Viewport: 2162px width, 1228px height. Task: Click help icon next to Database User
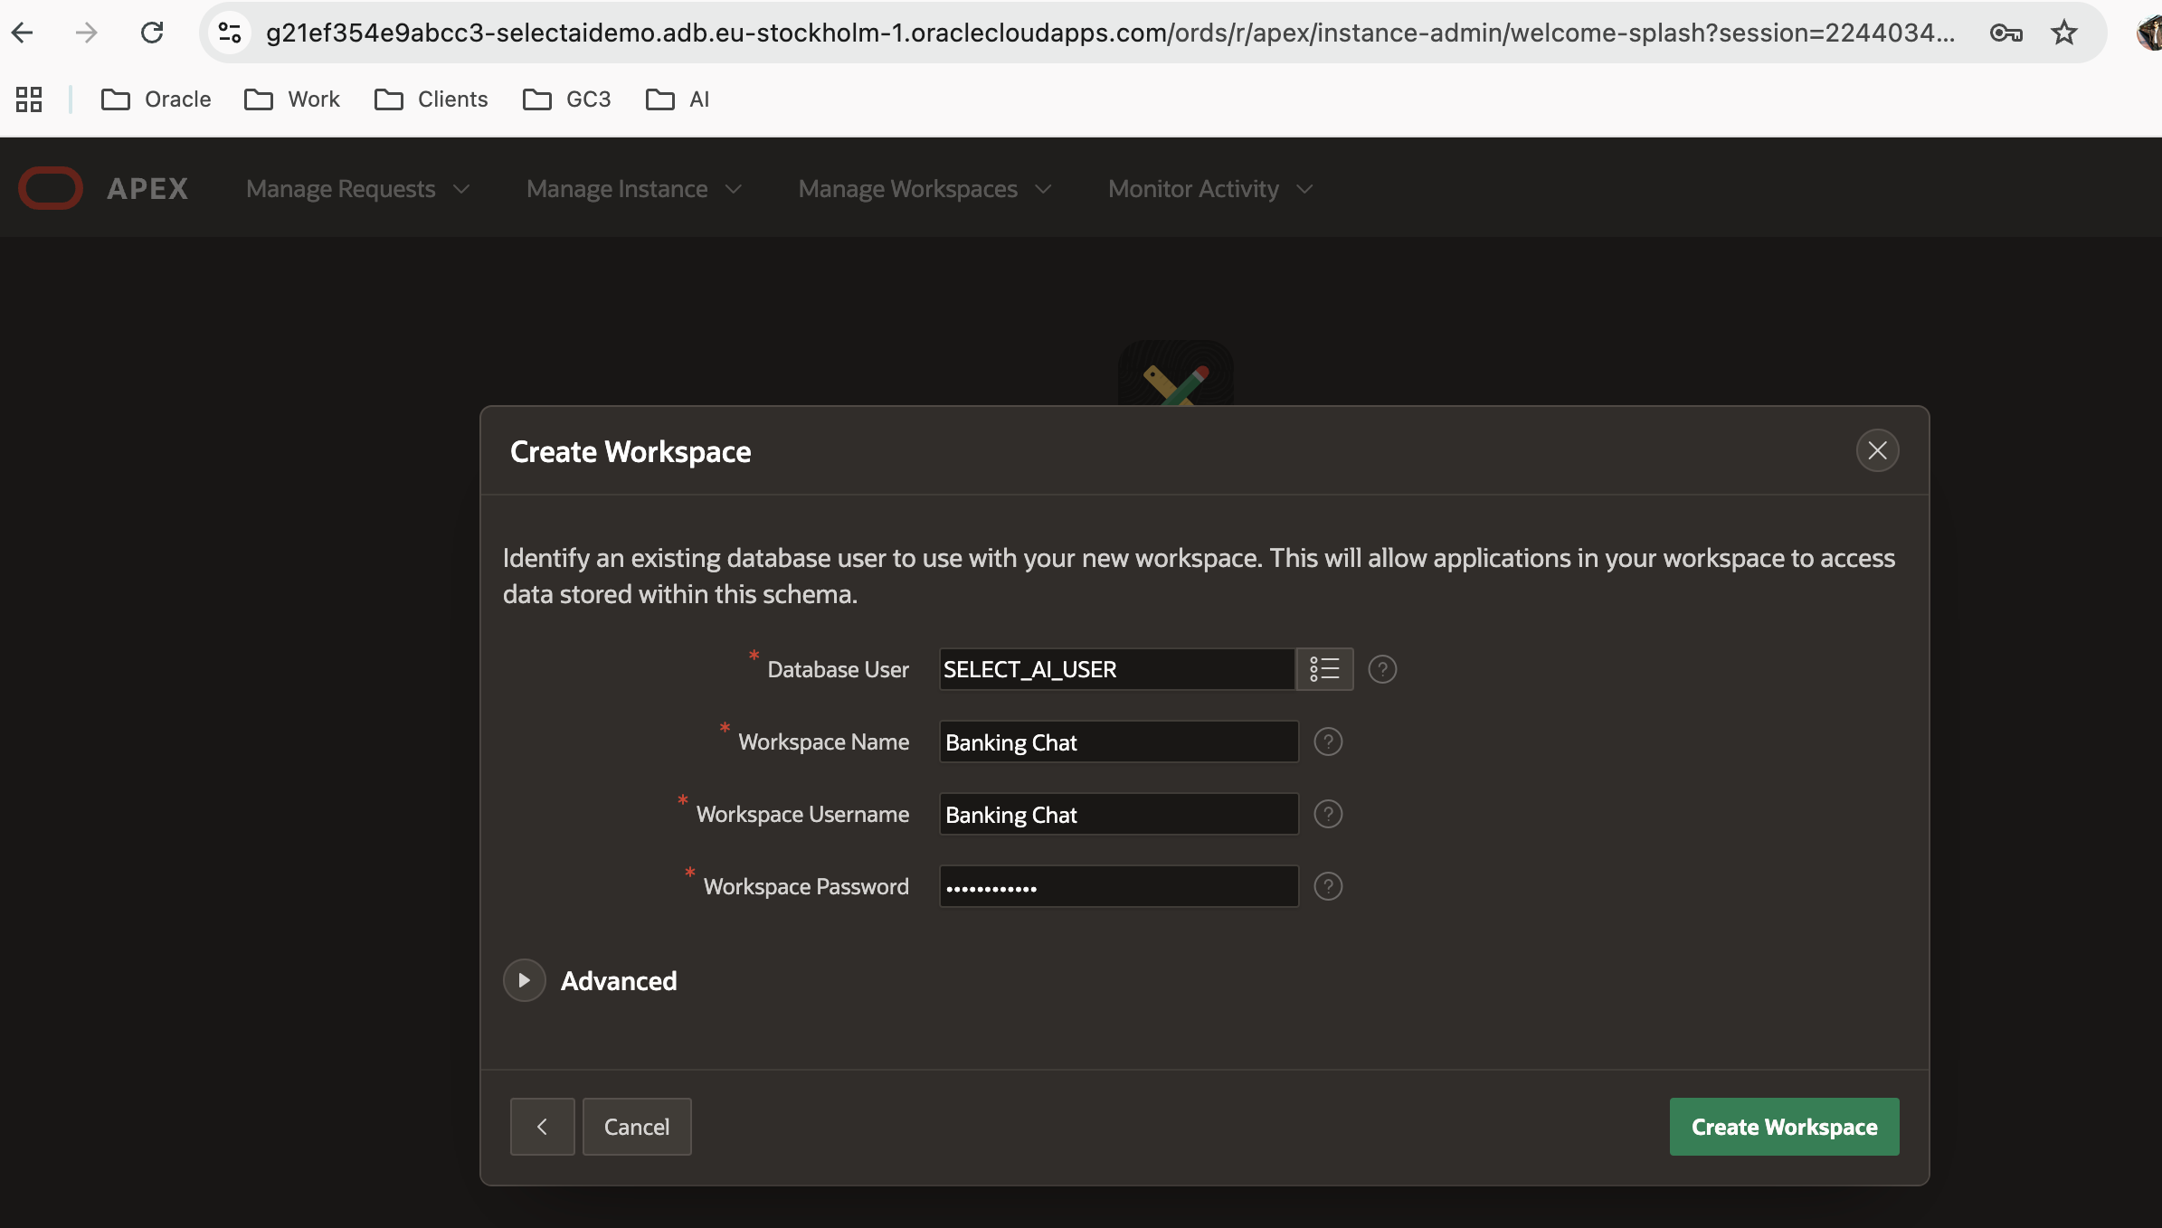(1382, 669)
